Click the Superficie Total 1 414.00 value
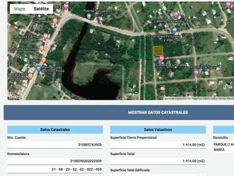This screenshot has height=176, width=234. click(194, 161)
